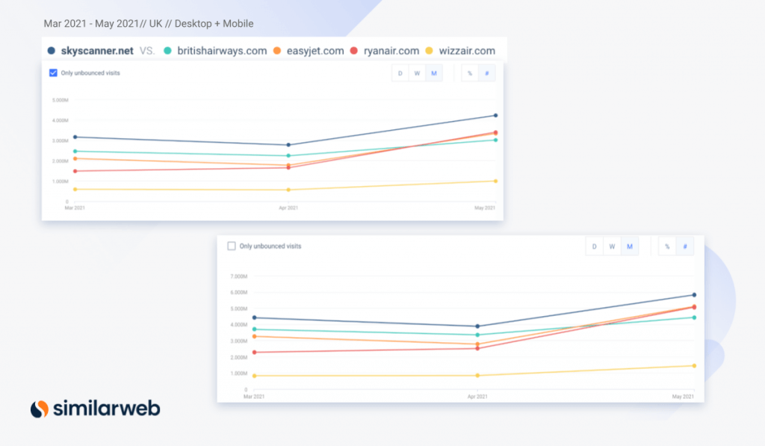
Task: Click the similarweb wordmark text
Action: tap(106, 408)
